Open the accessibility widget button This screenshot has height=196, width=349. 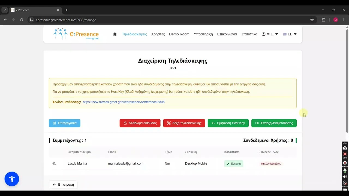[12, 179]
